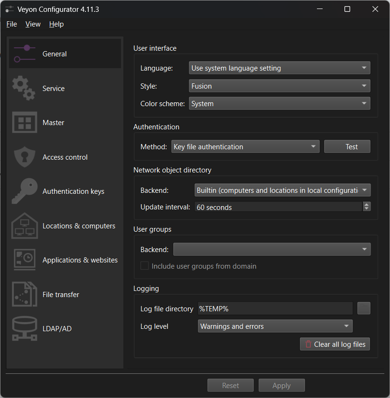
Task: Increase the update interval with up arrow
Action: [366, 204]
